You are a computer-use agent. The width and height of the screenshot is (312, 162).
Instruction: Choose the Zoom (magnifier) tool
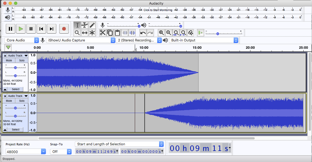click(77, 33)
